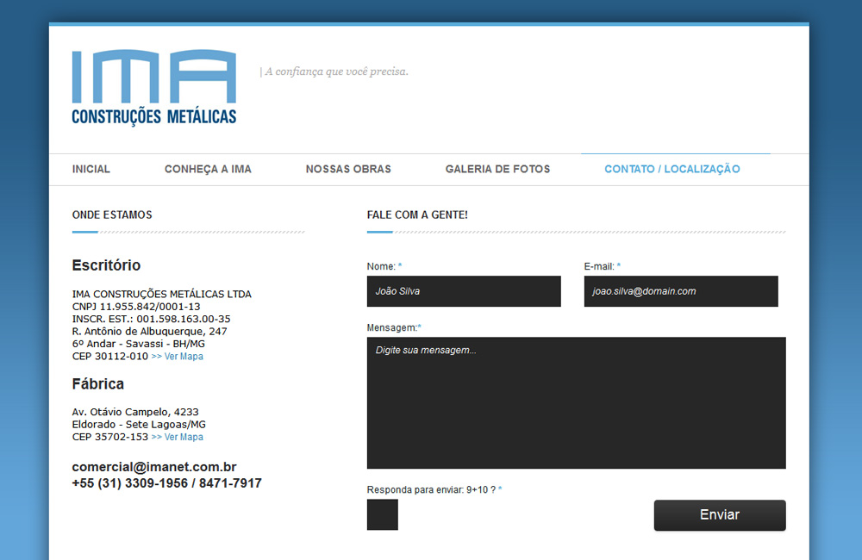Click the ONDE ESTAMOS section title
Viewport: 862px width, 560px height.
click(x=112, y=215)
